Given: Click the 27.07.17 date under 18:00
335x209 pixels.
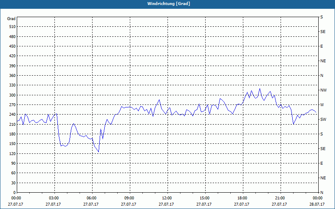Looking at the screenshot, I should [242, 204].
